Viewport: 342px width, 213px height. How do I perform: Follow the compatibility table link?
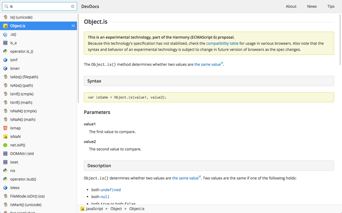click(222, 43)
